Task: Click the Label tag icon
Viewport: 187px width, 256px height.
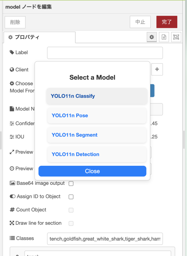Action: pos(12,52)
